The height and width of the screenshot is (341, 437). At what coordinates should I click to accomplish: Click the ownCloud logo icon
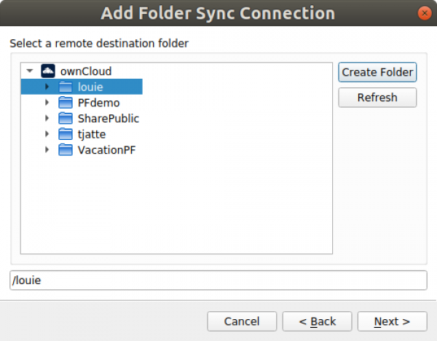[48, 71]
